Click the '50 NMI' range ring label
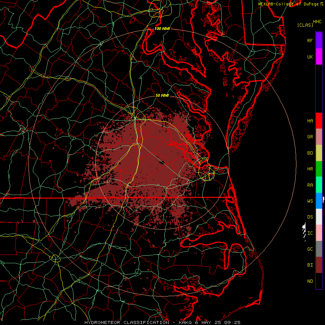The image size is (325, 325). [162, 95]
